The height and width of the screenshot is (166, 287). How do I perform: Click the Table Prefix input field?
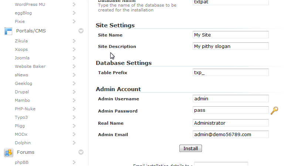click(x=231, y=72)
